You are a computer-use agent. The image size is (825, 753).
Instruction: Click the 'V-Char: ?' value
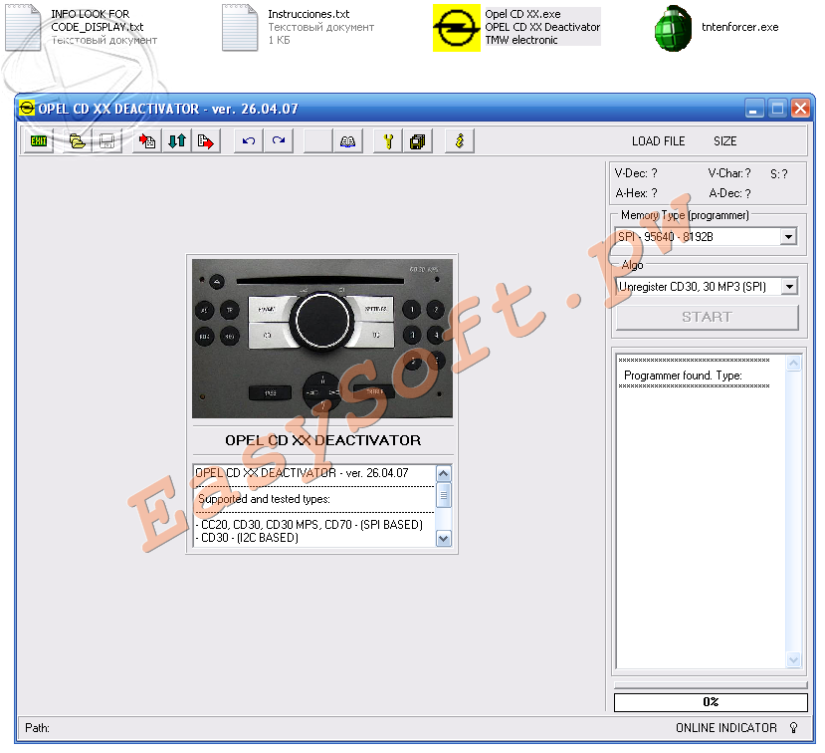(x=729, y=173)
